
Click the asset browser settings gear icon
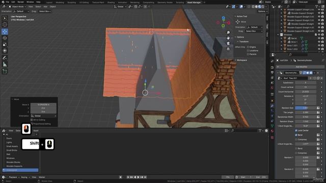tap(266, 131)
